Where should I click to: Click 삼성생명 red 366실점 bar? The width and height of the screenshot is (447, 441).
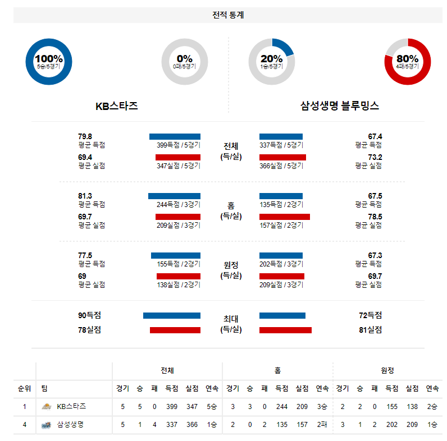pos(282,157)
